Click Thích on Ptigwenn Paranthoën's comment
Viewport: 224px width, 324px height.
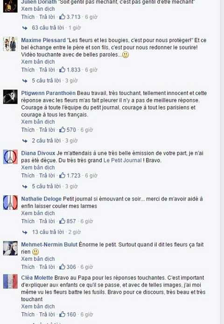(28, 130)
